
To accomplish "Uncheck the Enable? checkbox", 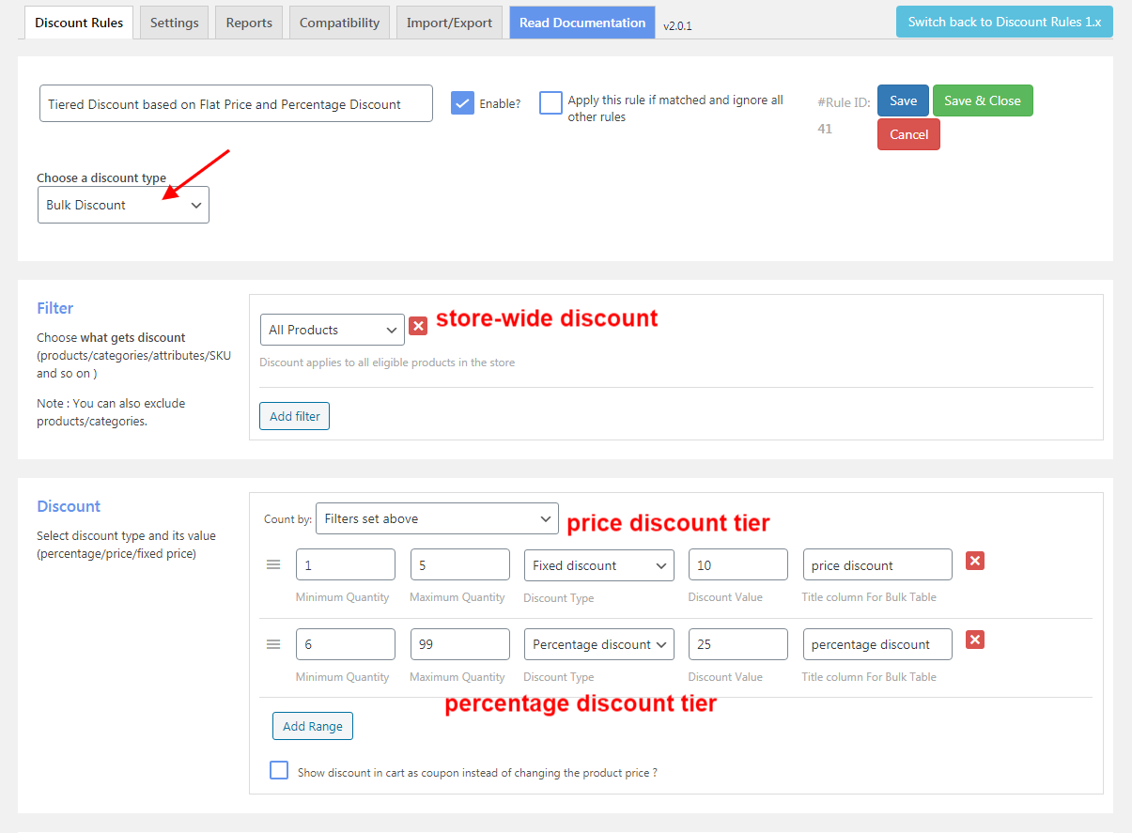I will pos(462,102).
